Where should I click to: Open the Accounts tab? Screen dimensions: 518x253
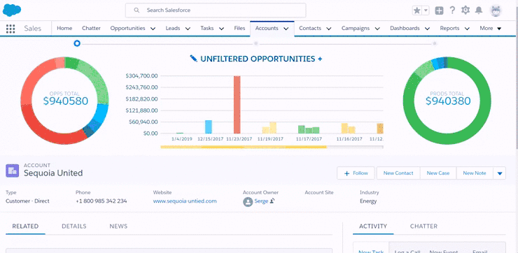point(267,29)
